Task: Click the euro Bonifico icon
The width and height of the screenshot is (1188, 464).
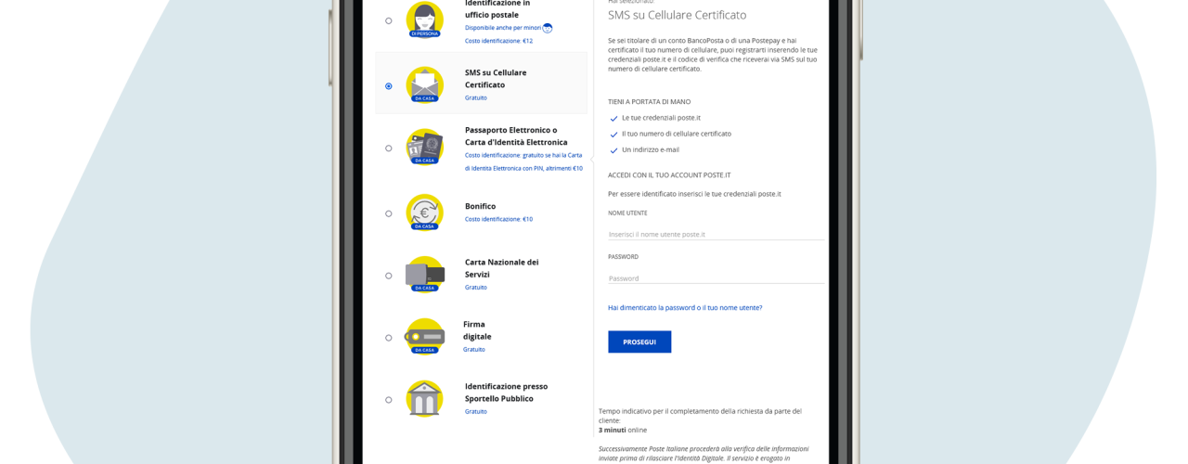Action: tap(424, 212)
